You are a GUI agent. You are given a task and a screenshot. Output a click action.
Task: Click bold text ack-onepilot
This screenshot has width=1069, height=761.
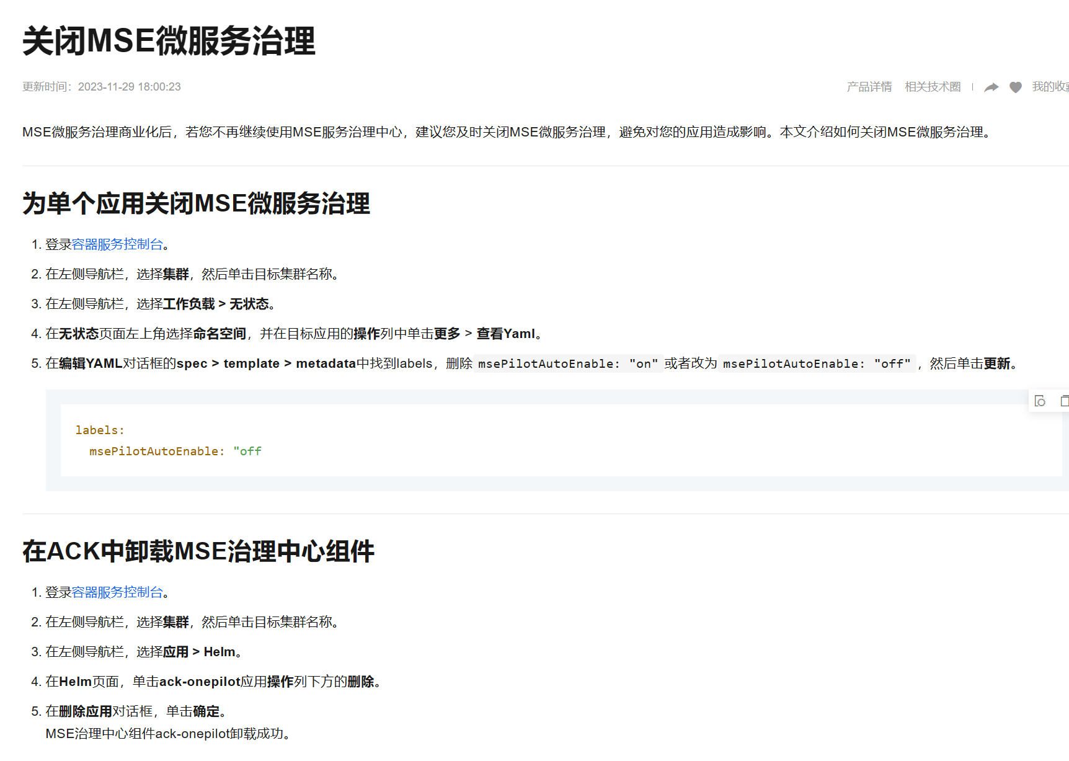pyautogui.click(x=200, y=682)
